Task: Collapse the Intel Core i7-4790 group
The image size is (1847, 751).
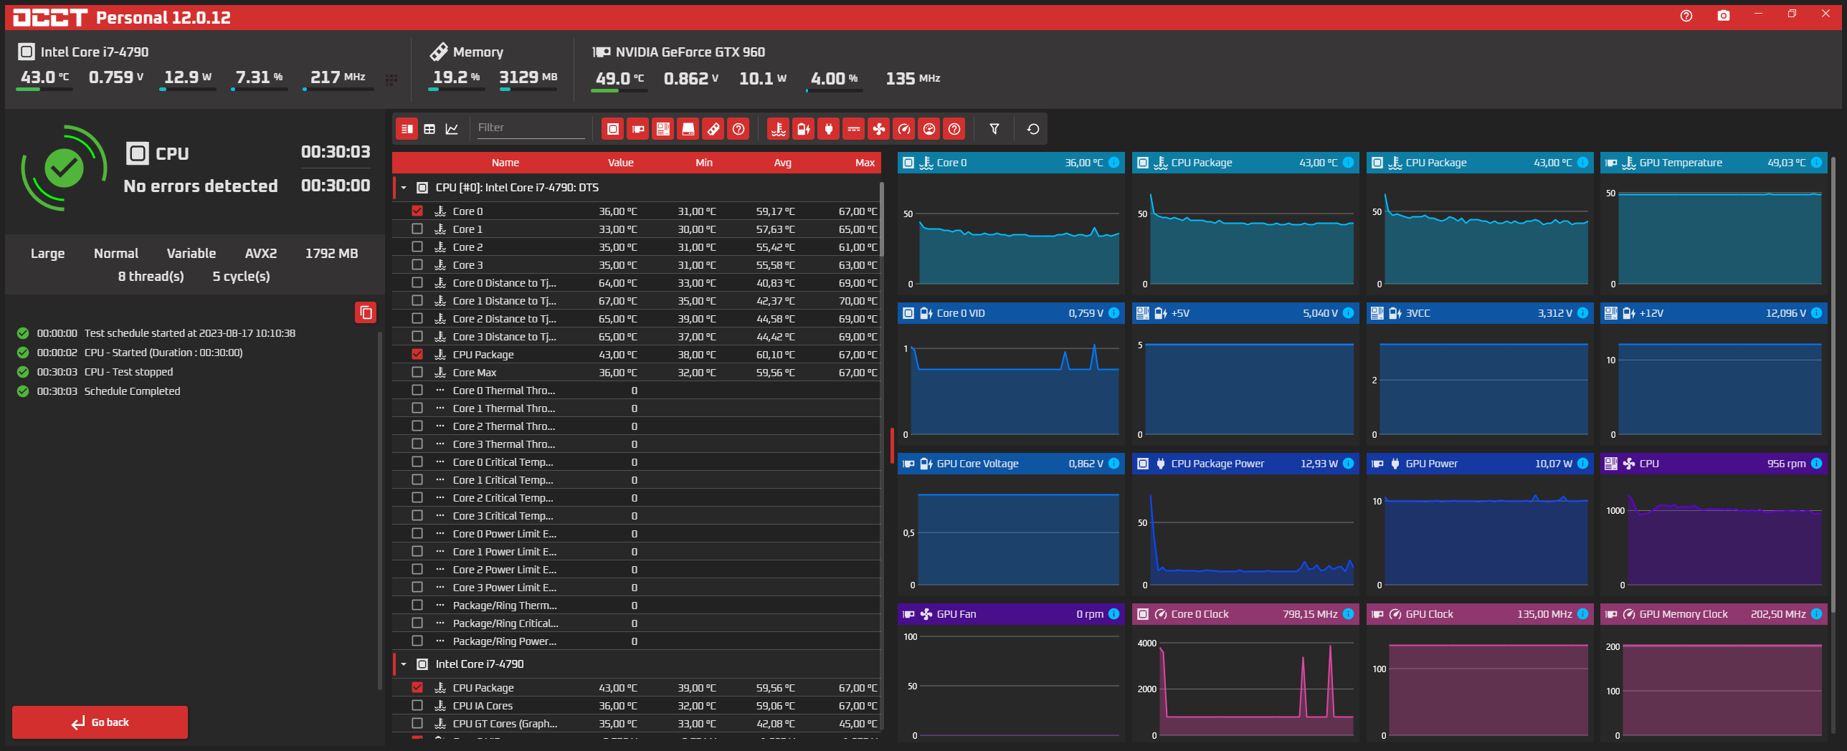Action: [404, 664]
